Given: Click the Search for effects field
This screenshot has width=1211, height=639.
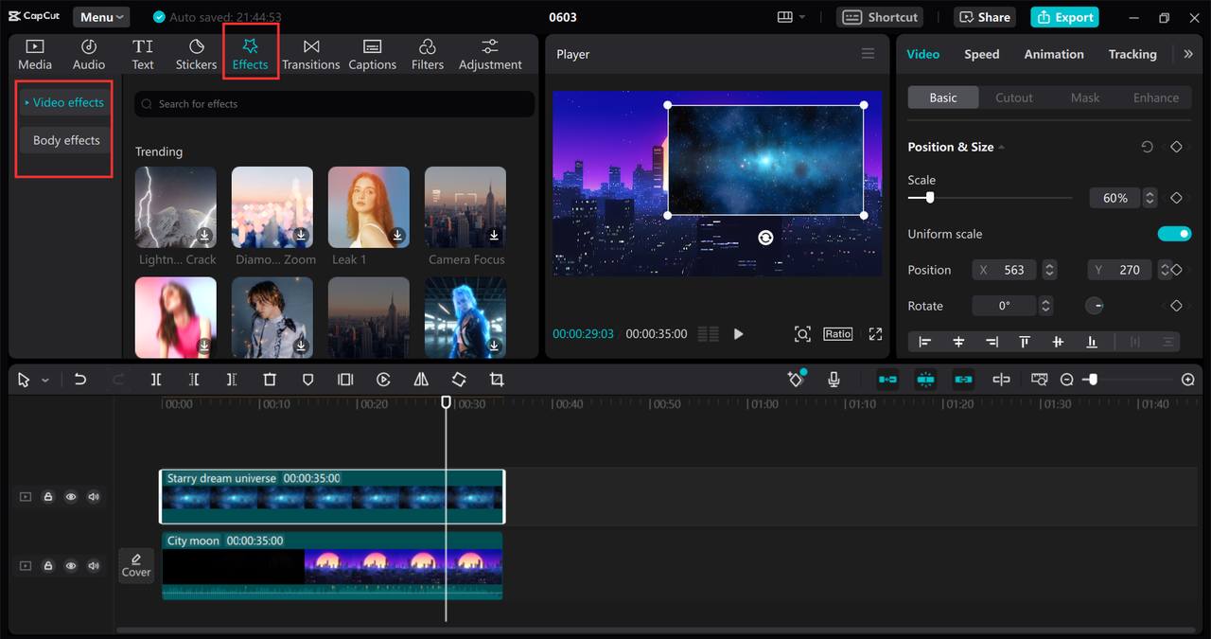Looking at the screenshot, I should point(334,104).
